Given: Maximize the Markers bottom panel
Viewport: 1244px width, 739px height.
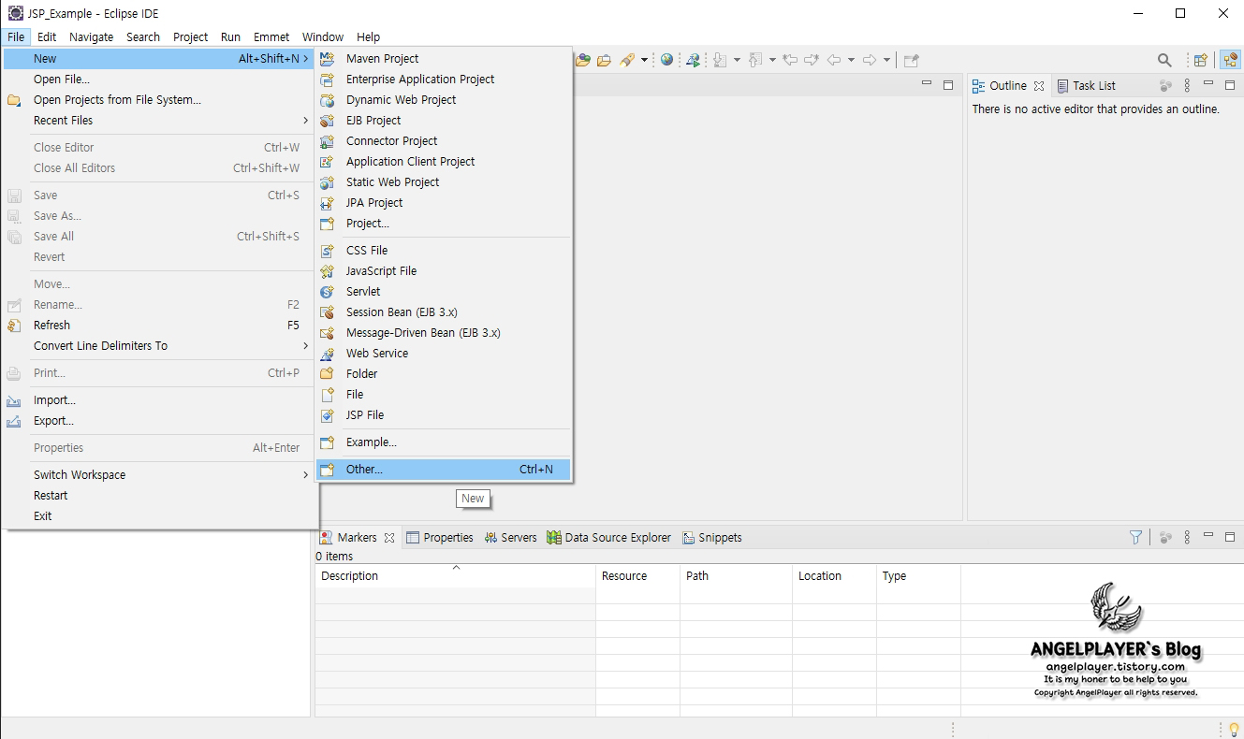Looking at the screenshot, I should coord(1228,536).
